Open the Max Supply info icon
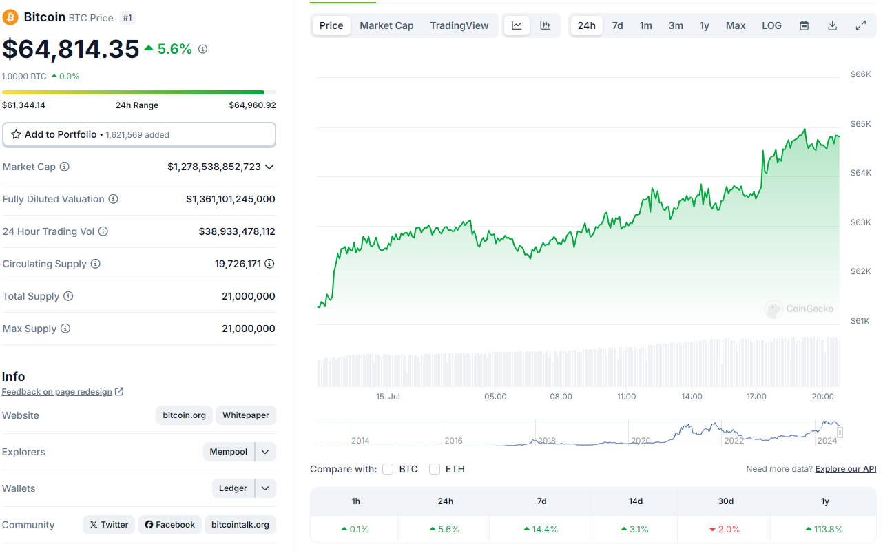This screenshot has width=883, height=551. pyautogui.click(x=65, y=329)
